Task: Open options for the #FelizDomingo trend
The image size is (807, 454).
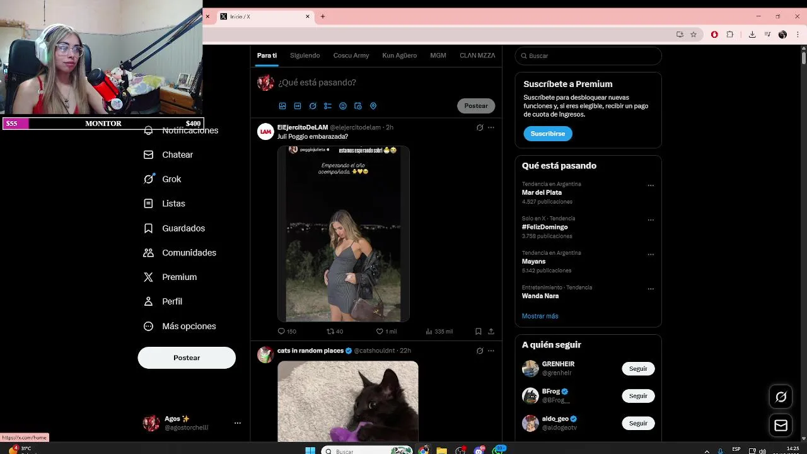Action: pyautogui.click(x=651, y=220)
